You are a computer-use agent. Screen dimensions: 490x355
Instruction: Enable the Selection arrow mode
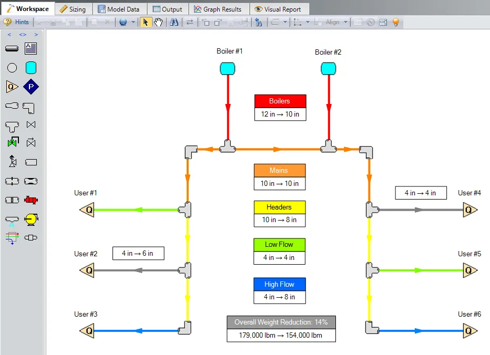(x=145, y=22)
